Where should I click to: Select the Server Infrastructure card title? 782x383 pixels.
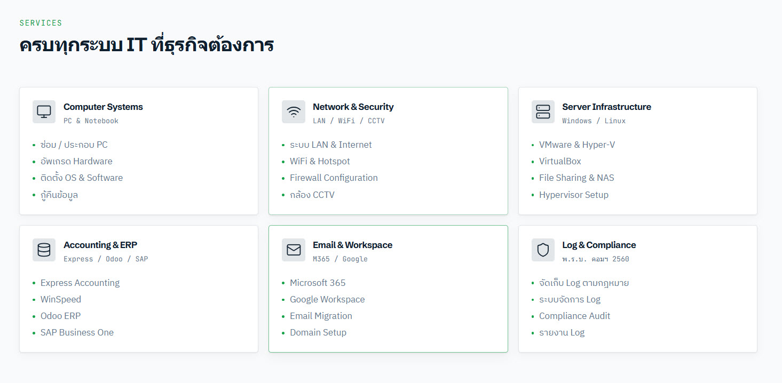coord(606,107)
